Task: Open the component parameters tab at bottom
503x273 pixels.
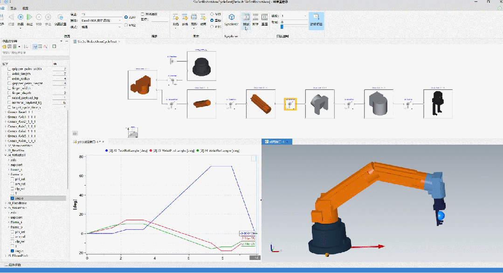Action: coord(13,265)
